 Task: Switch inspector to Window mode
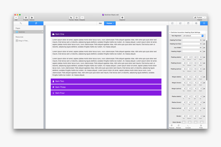click(x=178, y=126)
